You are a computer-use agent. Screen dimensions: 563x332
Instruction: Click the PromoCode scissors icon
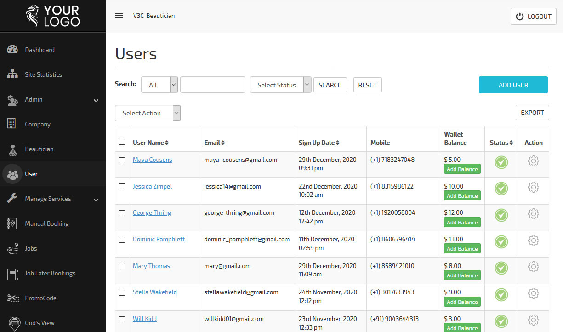[x=12, y=298]
